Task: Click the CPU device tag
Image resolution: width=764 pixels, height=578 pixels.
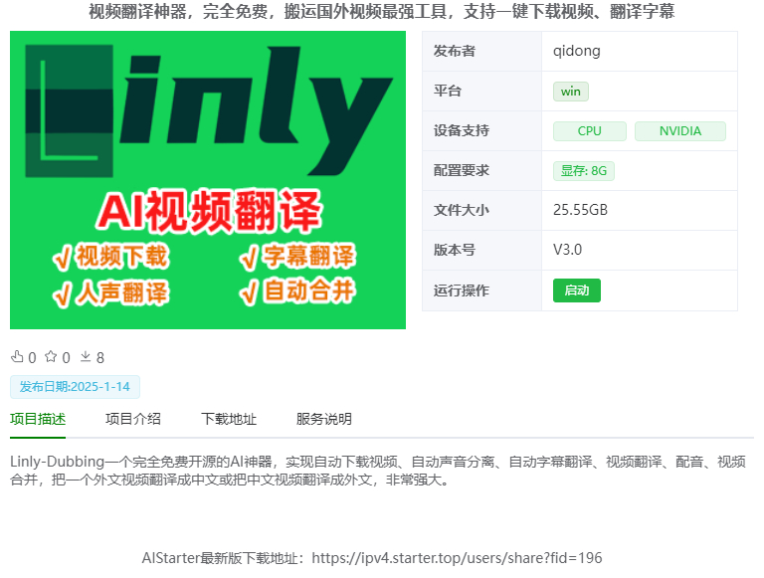Action: point(590,131)
